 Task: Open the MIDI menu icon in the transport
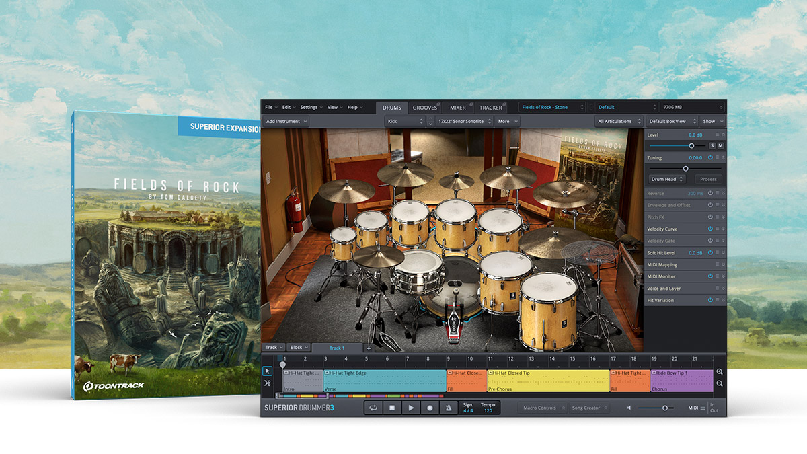pyautogui.click(x=703, y=408)
